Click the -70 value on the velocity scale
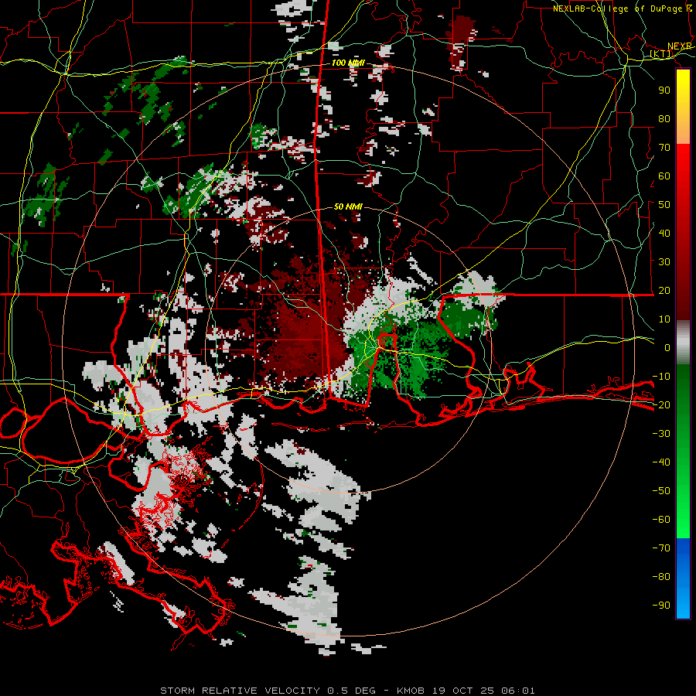Image resolution: width=696 pixels, height=696 pixels. coord(661,548)
